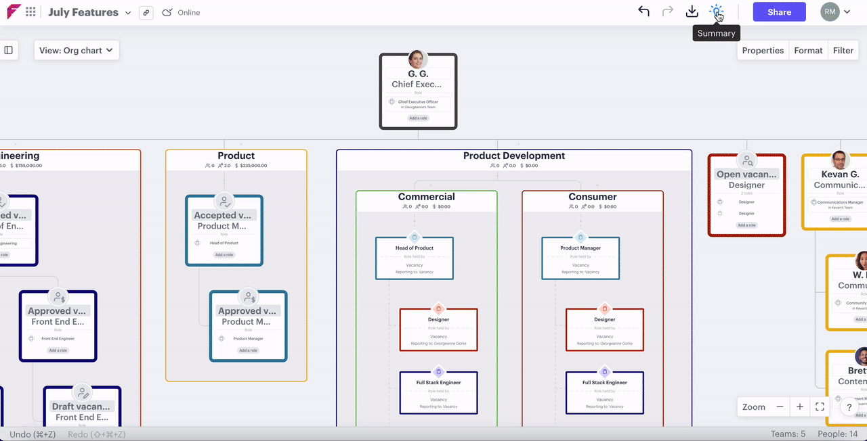Open the apps grid icon
867x441 pixels.
point(31,12)
